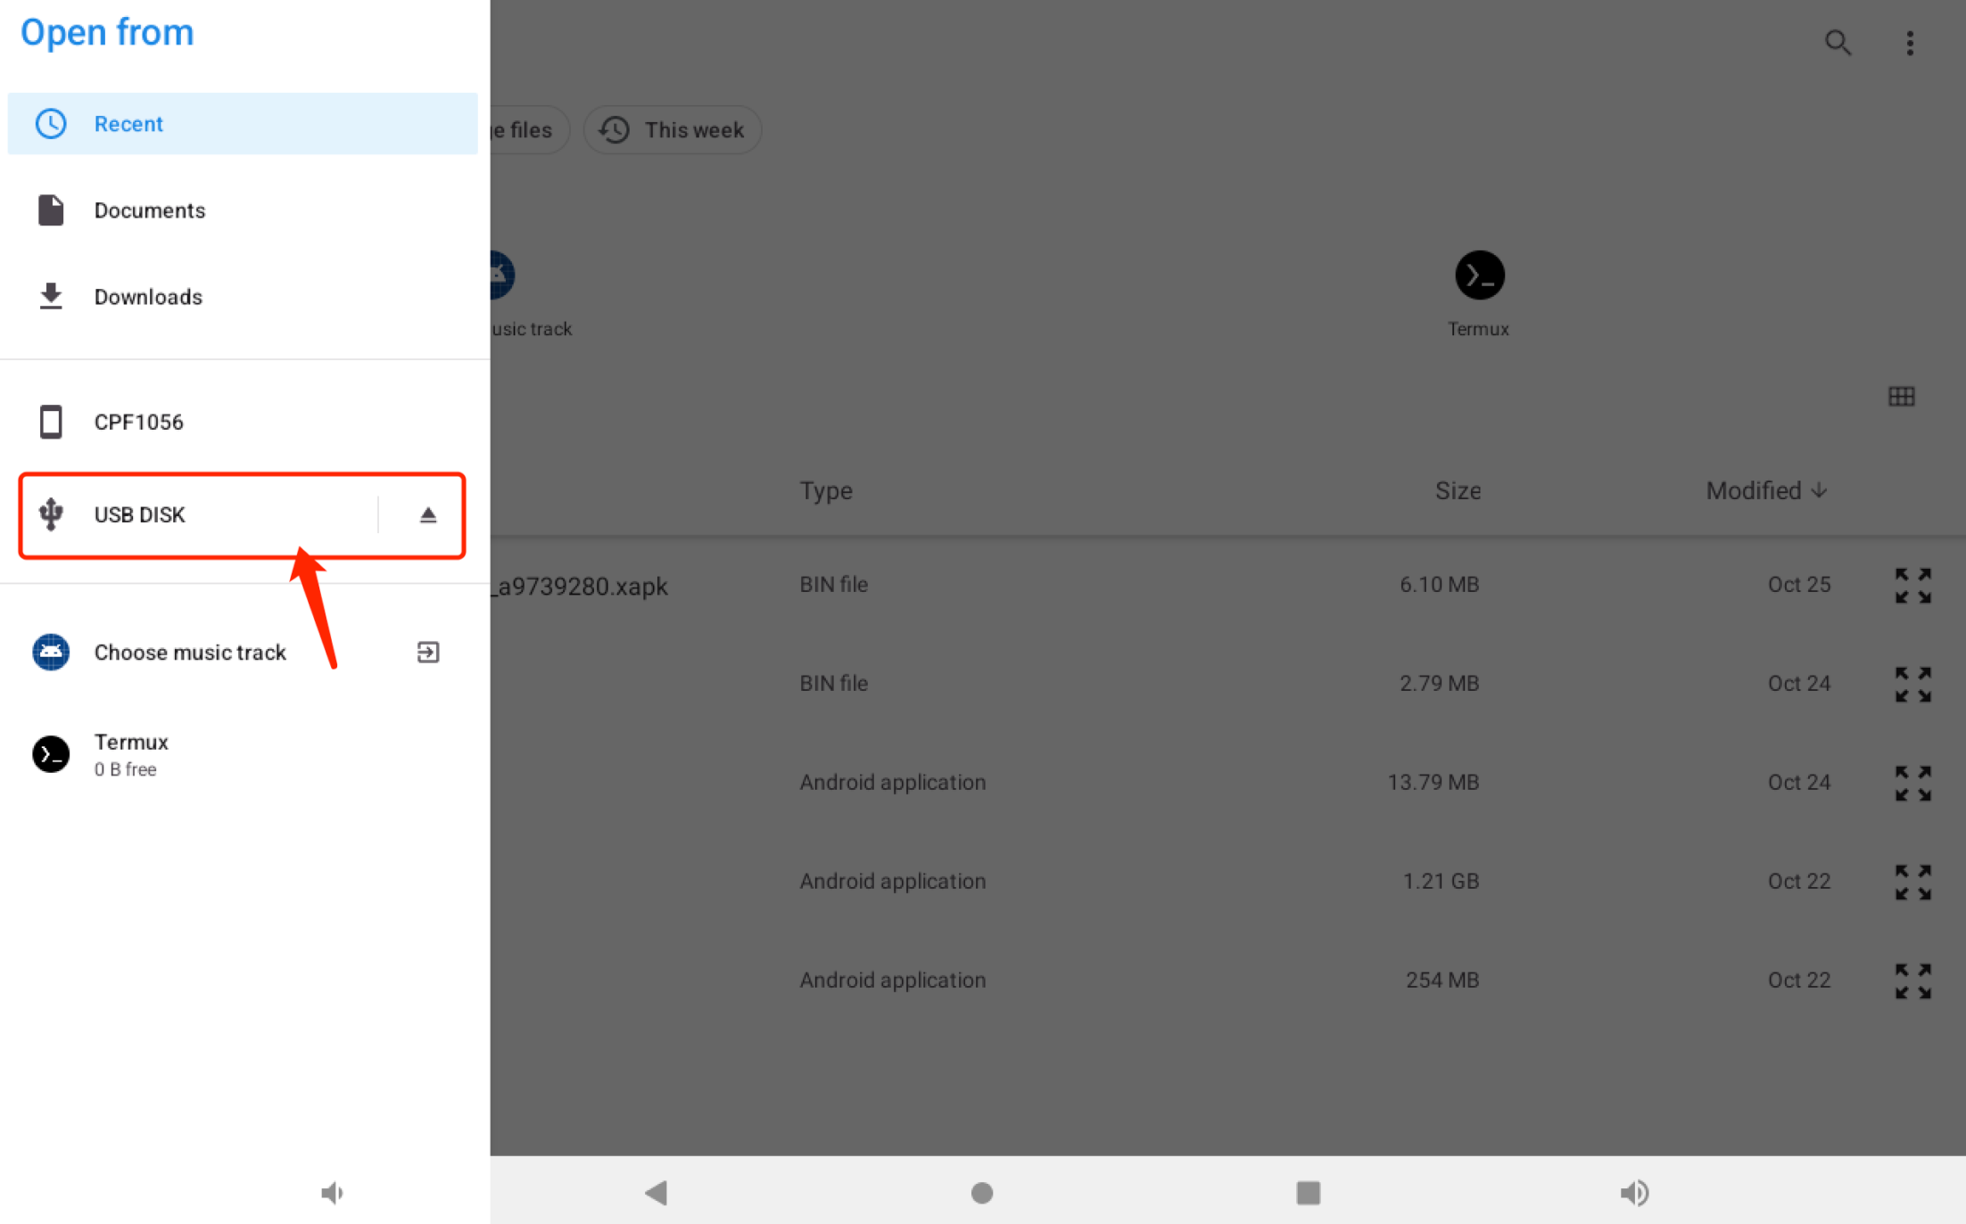Sort files by Type column

tap(825, 490)
